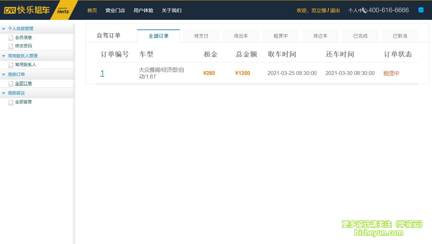Click the Hertz logo icon
The width and height of the screenshot is (432, 244).
(63, 10)
